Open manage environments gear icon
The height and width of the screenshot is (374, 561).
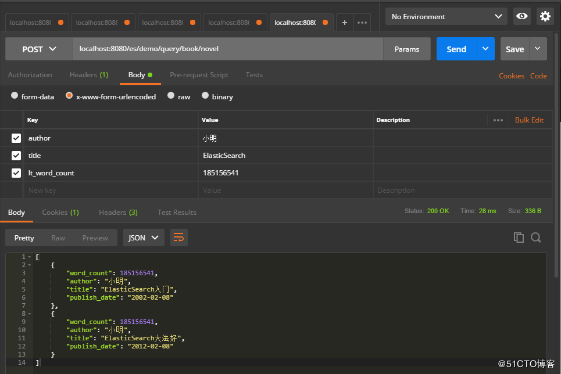545,16
